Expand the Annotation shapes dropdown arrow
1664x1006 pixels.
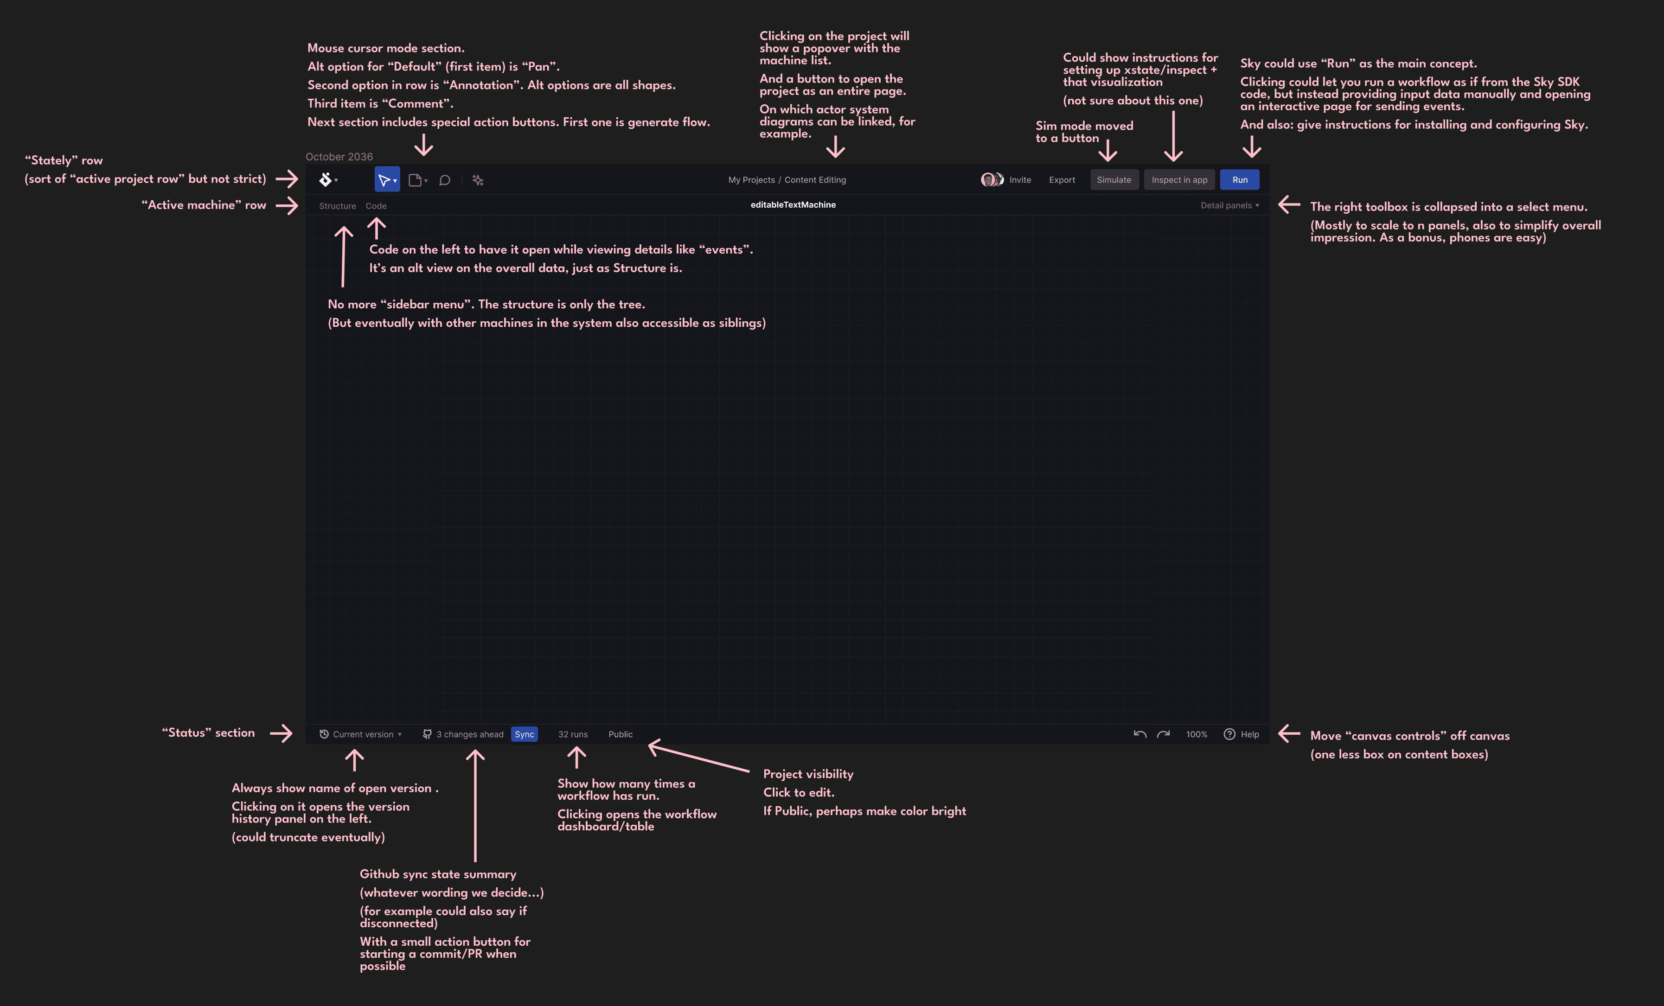click(426, 181)
